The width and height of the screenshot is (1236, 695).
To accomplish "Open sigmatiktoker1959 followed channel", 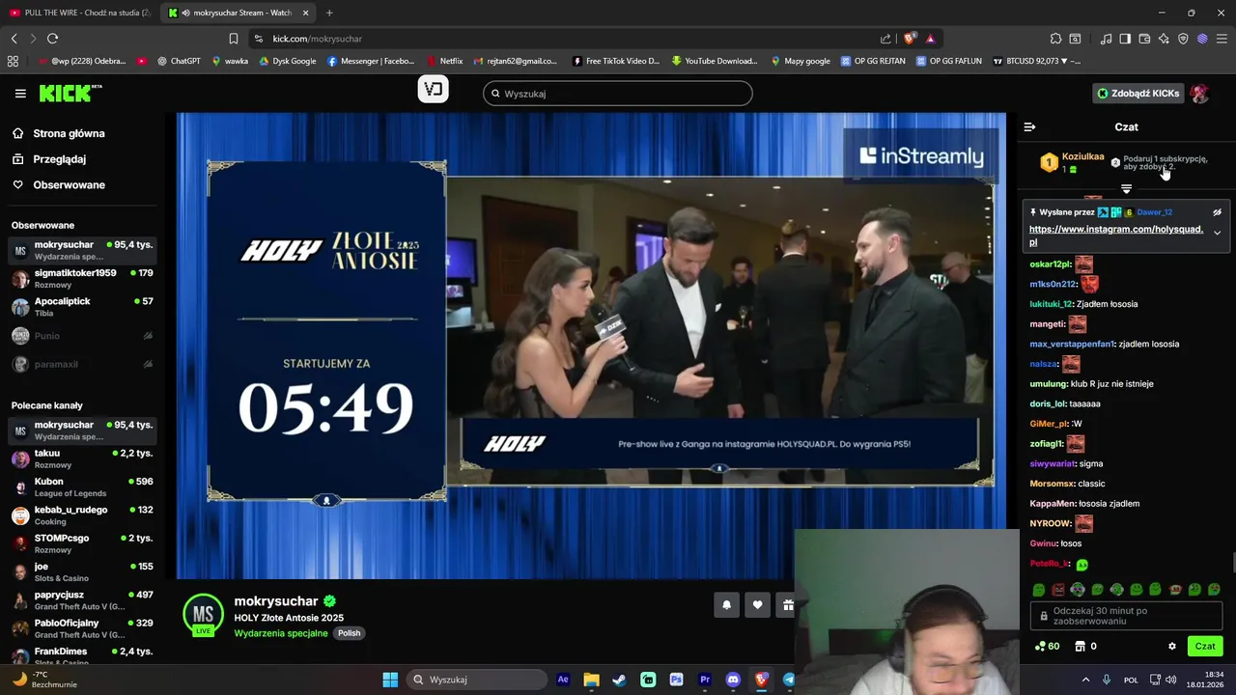I will [82, 279].
